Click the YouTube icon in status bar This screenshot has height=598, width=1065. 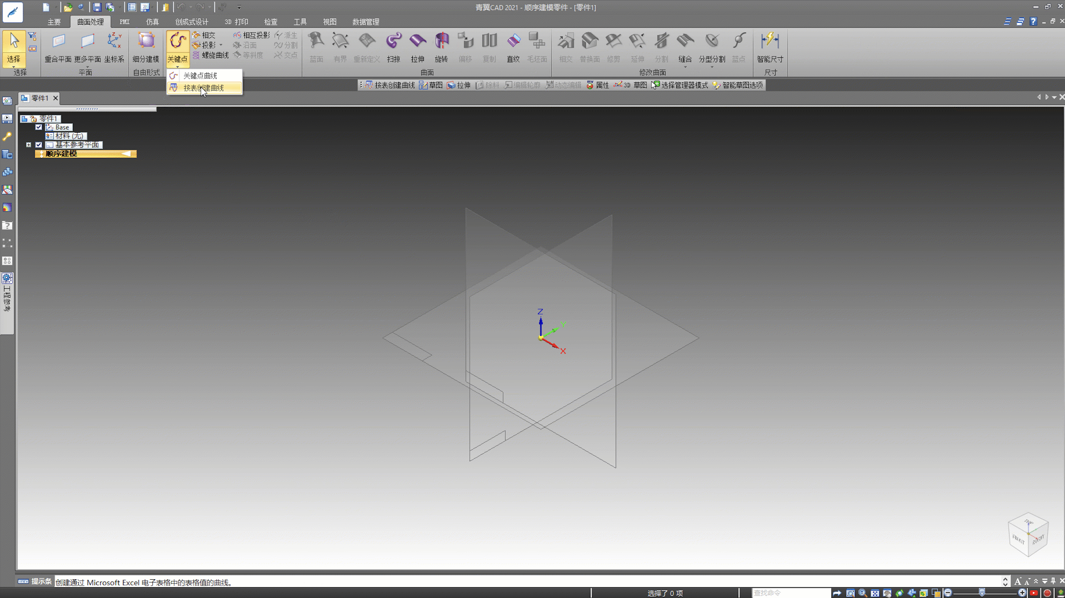pyautogui.click(x=1034, y=593)
